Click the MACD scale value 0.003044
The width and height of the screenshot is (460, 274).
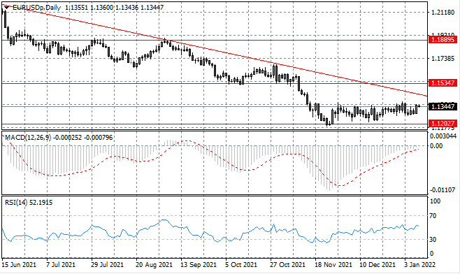coord(443,136)
